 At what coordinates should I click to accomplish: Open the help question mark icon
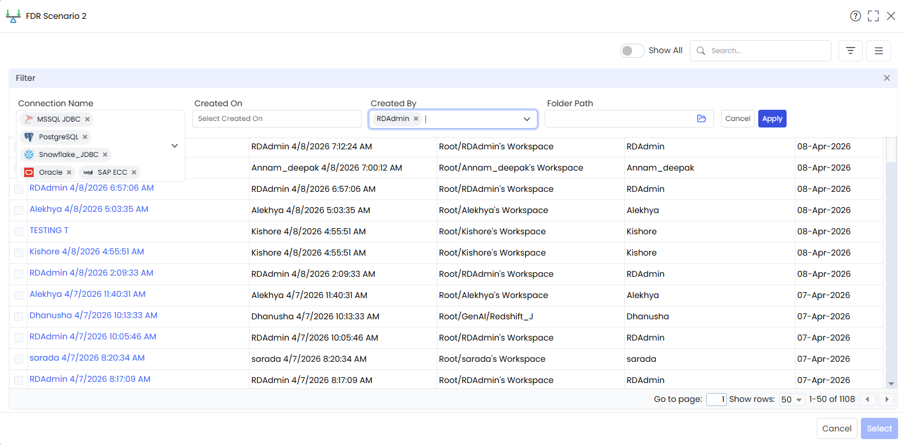(x=856, y=16)
